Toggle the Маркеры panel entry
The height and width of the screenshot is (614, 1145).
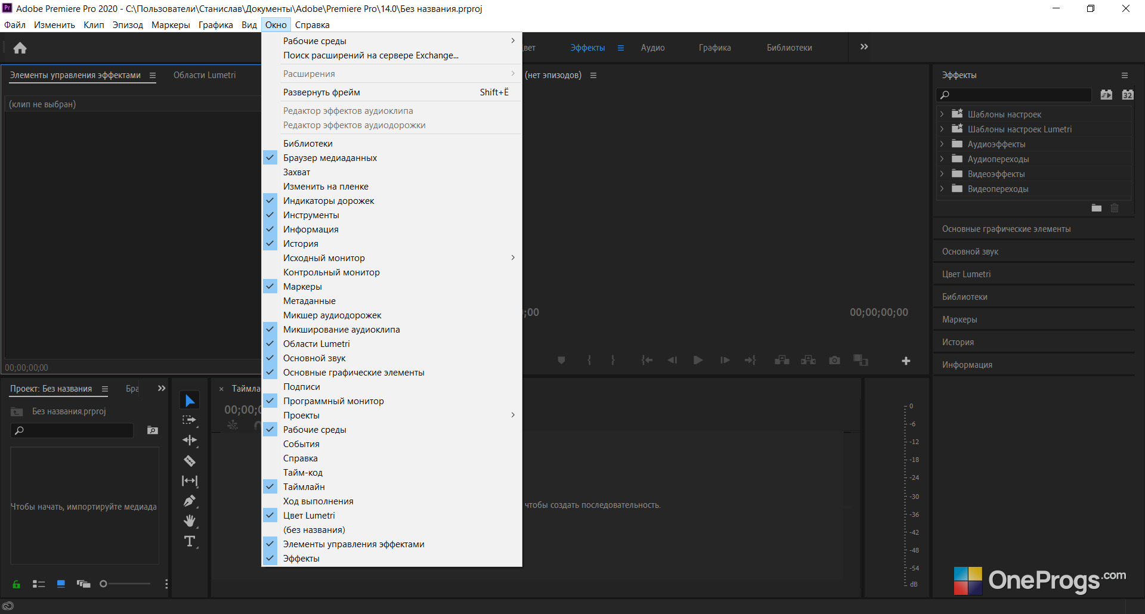[x=391, y=287]
